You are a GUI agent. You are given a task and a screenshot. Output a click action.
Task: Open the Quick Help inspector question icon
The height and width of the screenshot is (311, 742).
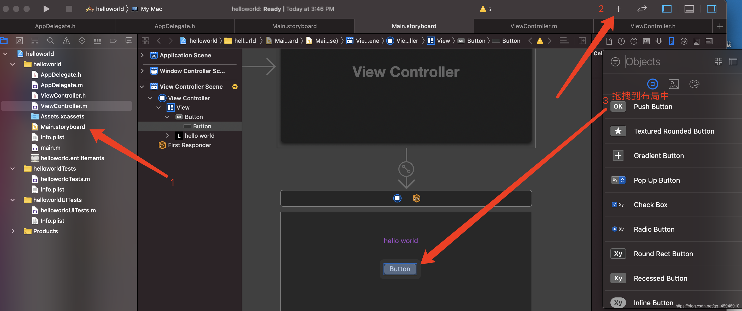pos(634,41)
